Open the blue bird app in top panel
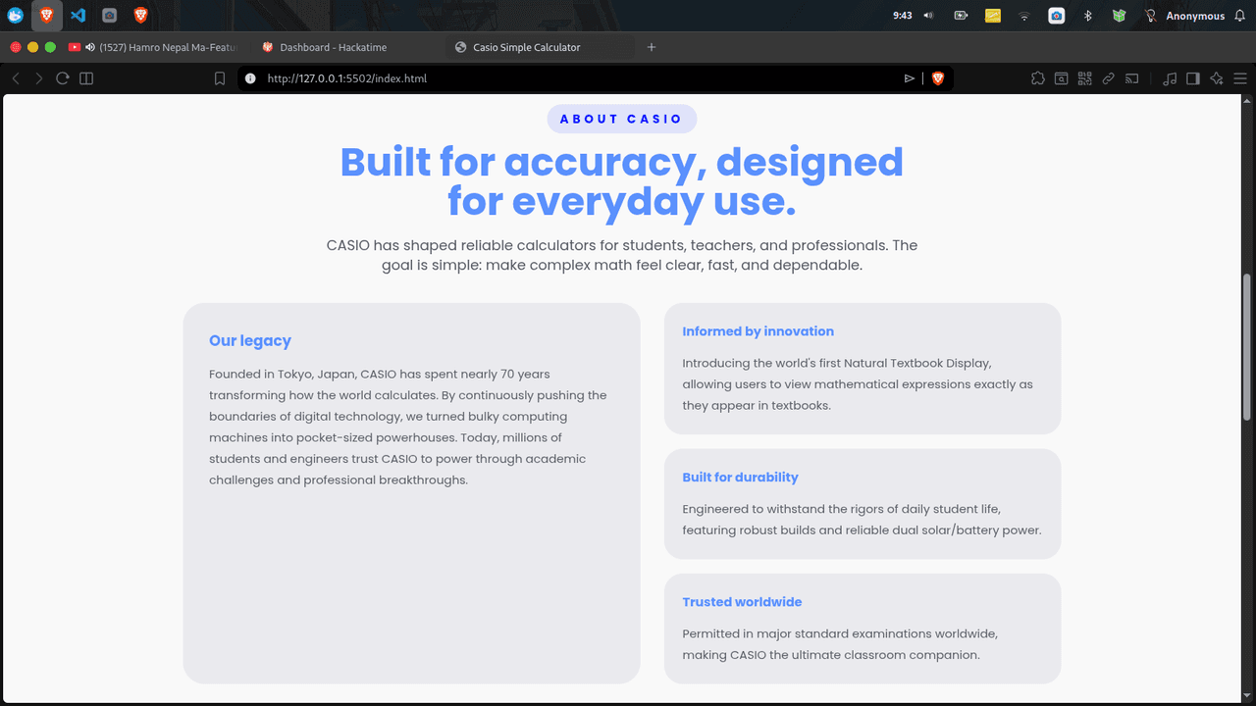The height and width of the screenshot is (706, 1256). click(15, 16)
